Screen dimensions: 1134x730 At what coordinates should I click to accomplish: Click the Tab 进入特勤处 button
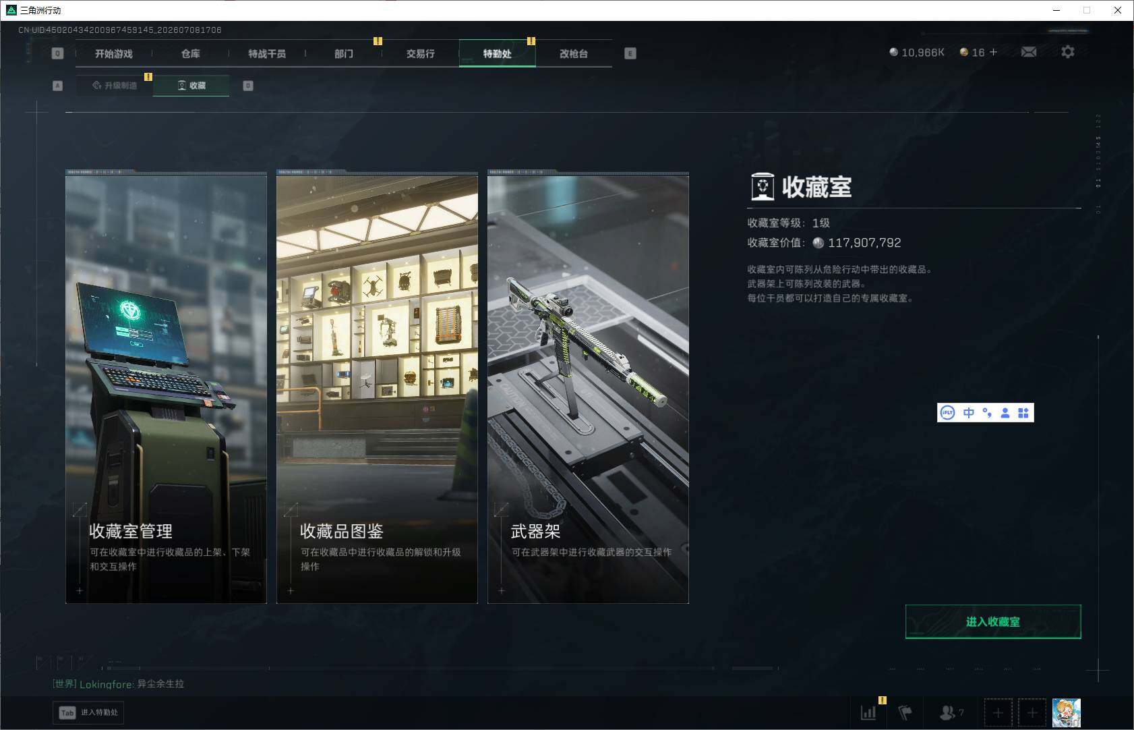[x=88, y=712]
